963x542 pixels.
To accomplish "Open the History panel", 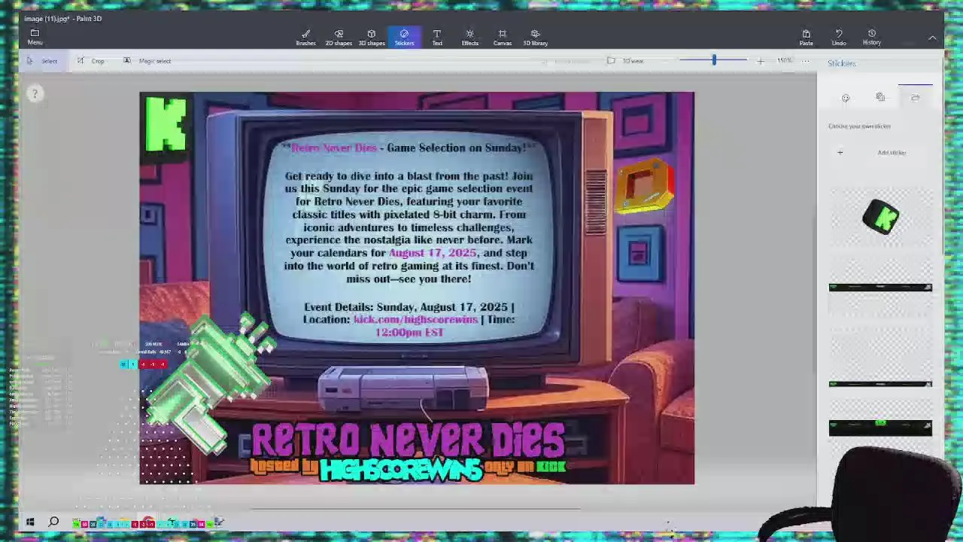I will click(x=872, y=38).
